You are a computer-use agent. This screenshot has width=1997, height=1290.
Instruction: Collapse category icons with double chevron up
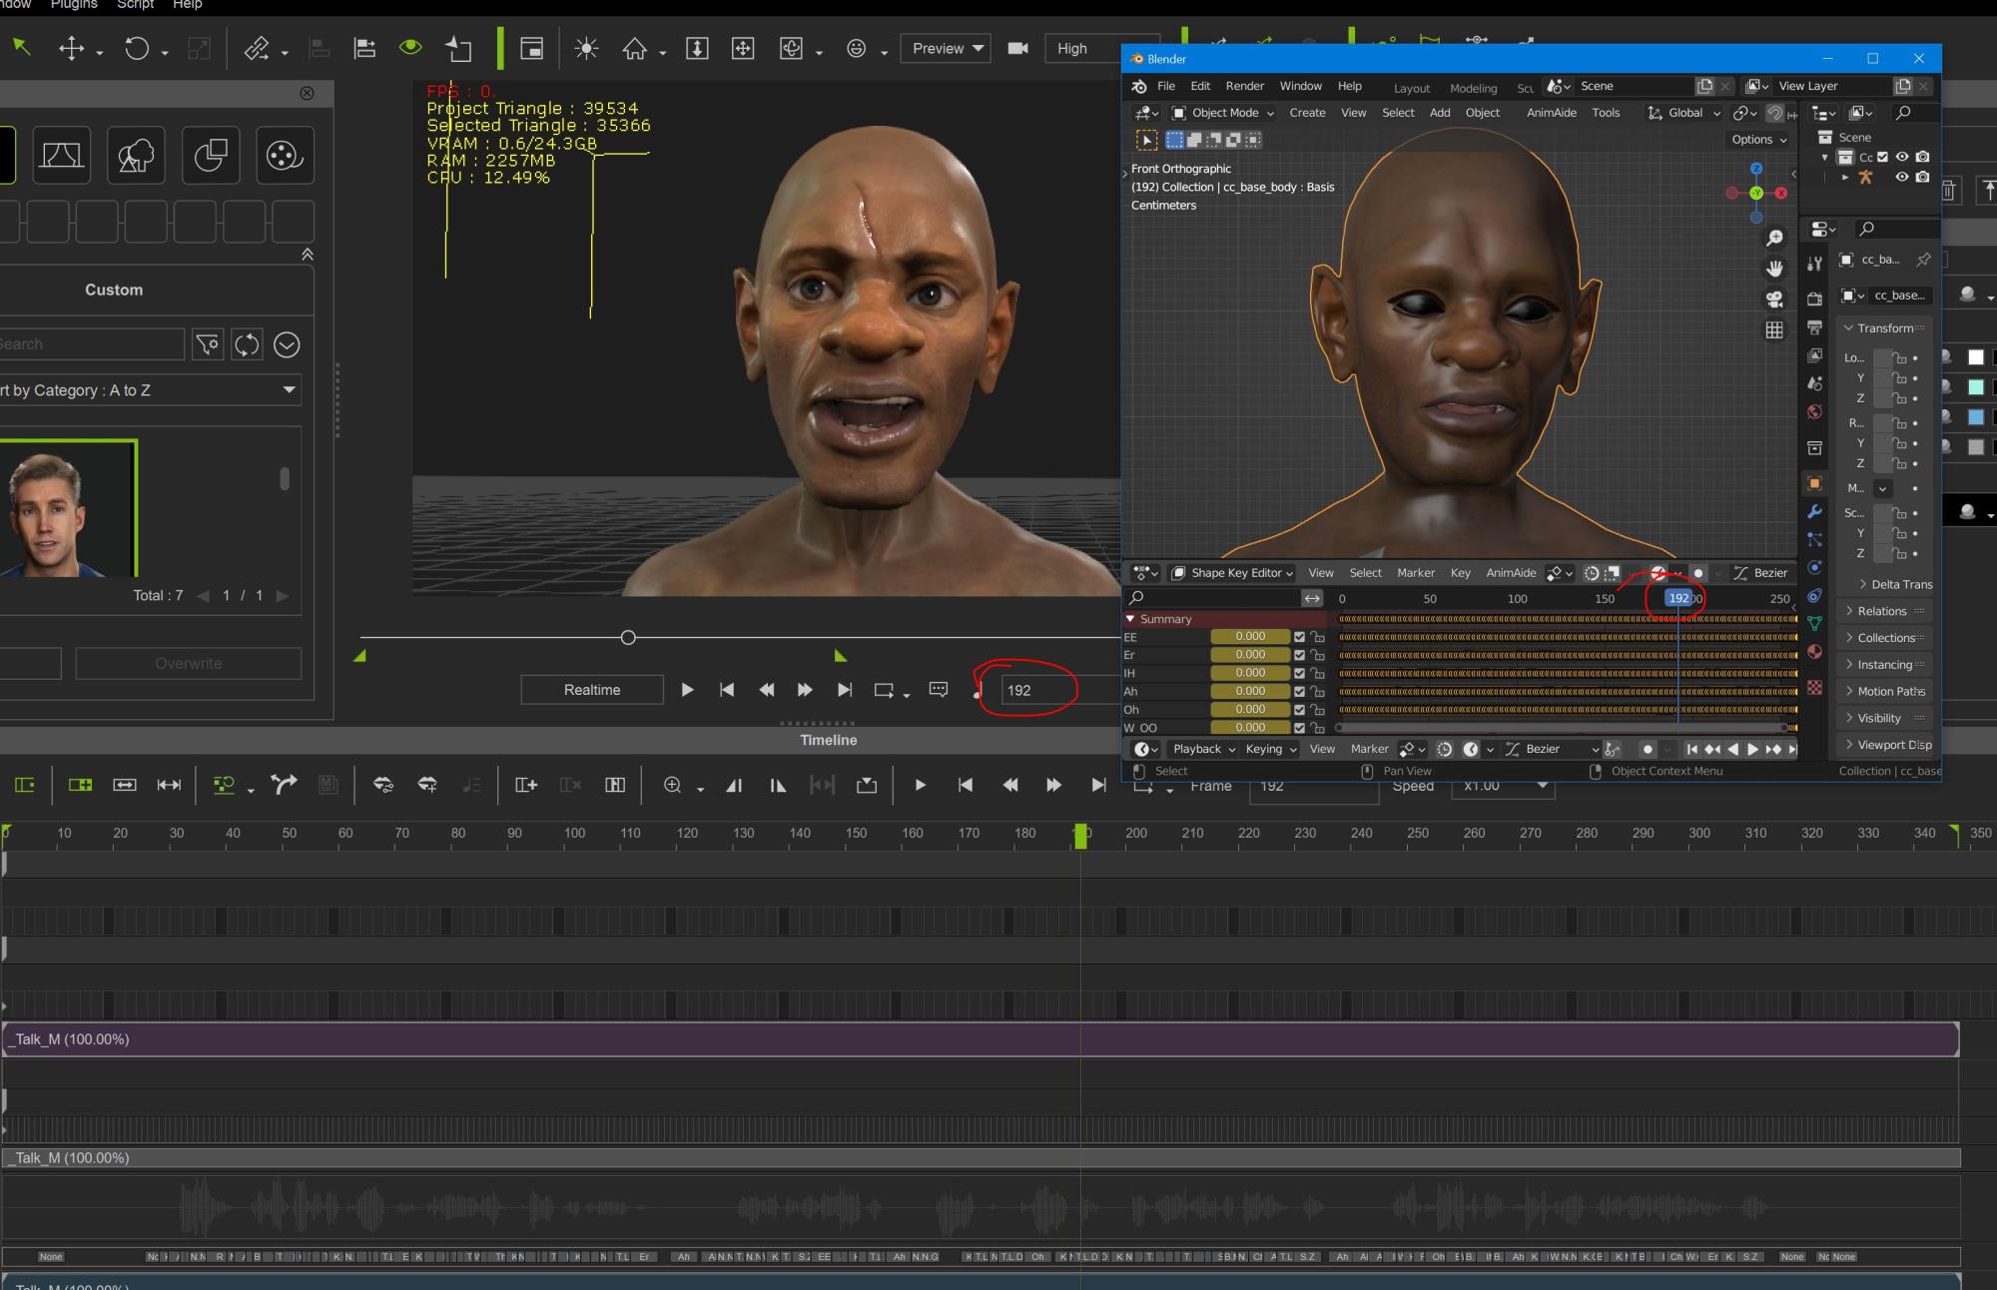[x=308, y=255]
